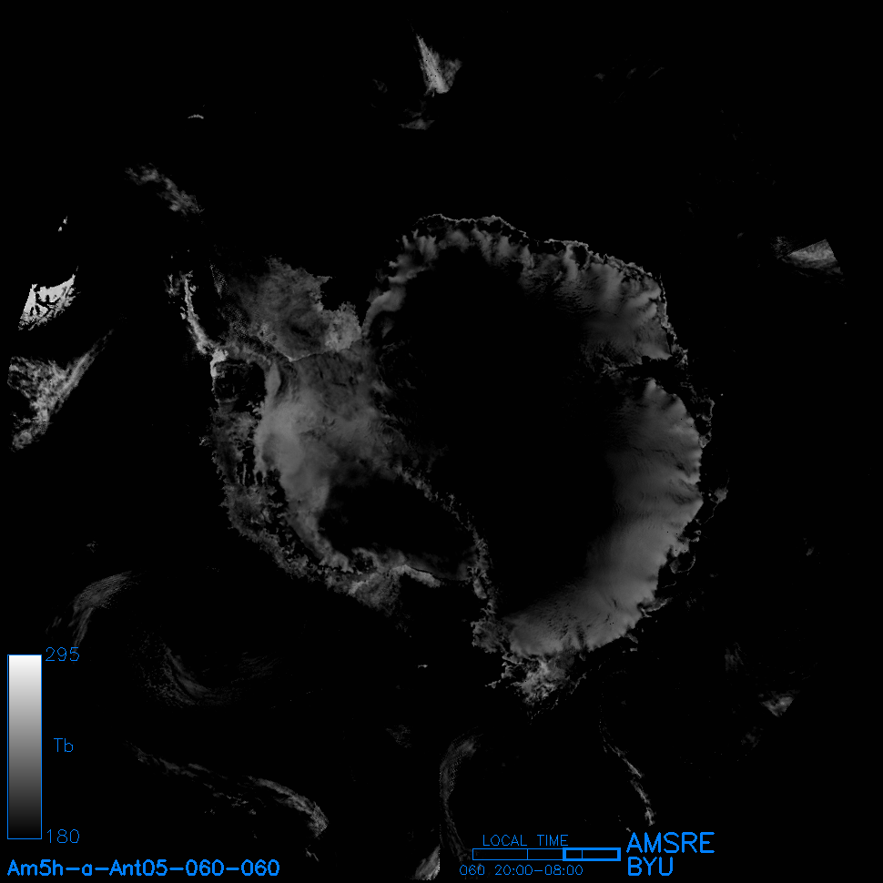Click the small bright streak at top center
883x883 pixels.
[435, 66]
